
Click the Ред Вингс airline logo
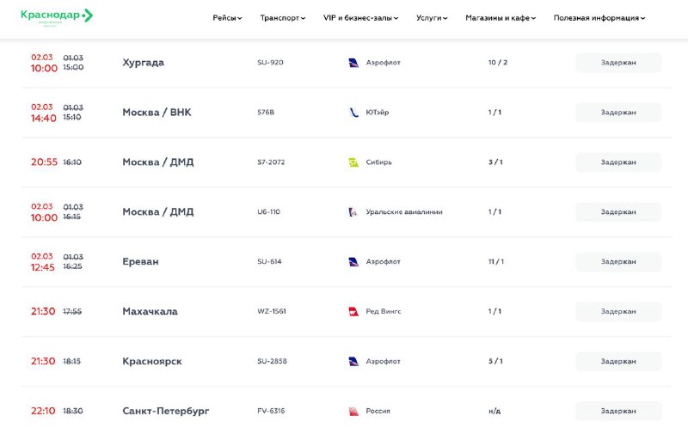click(353, 312)
